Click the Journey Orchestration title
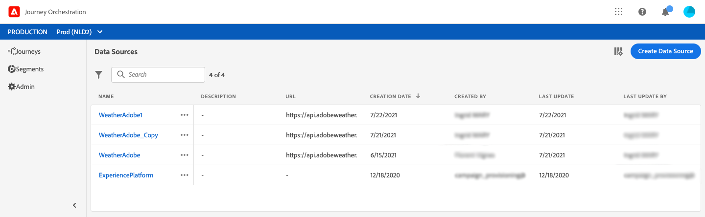The width and height of the screenshot is (705, 217). coord(55,12)
